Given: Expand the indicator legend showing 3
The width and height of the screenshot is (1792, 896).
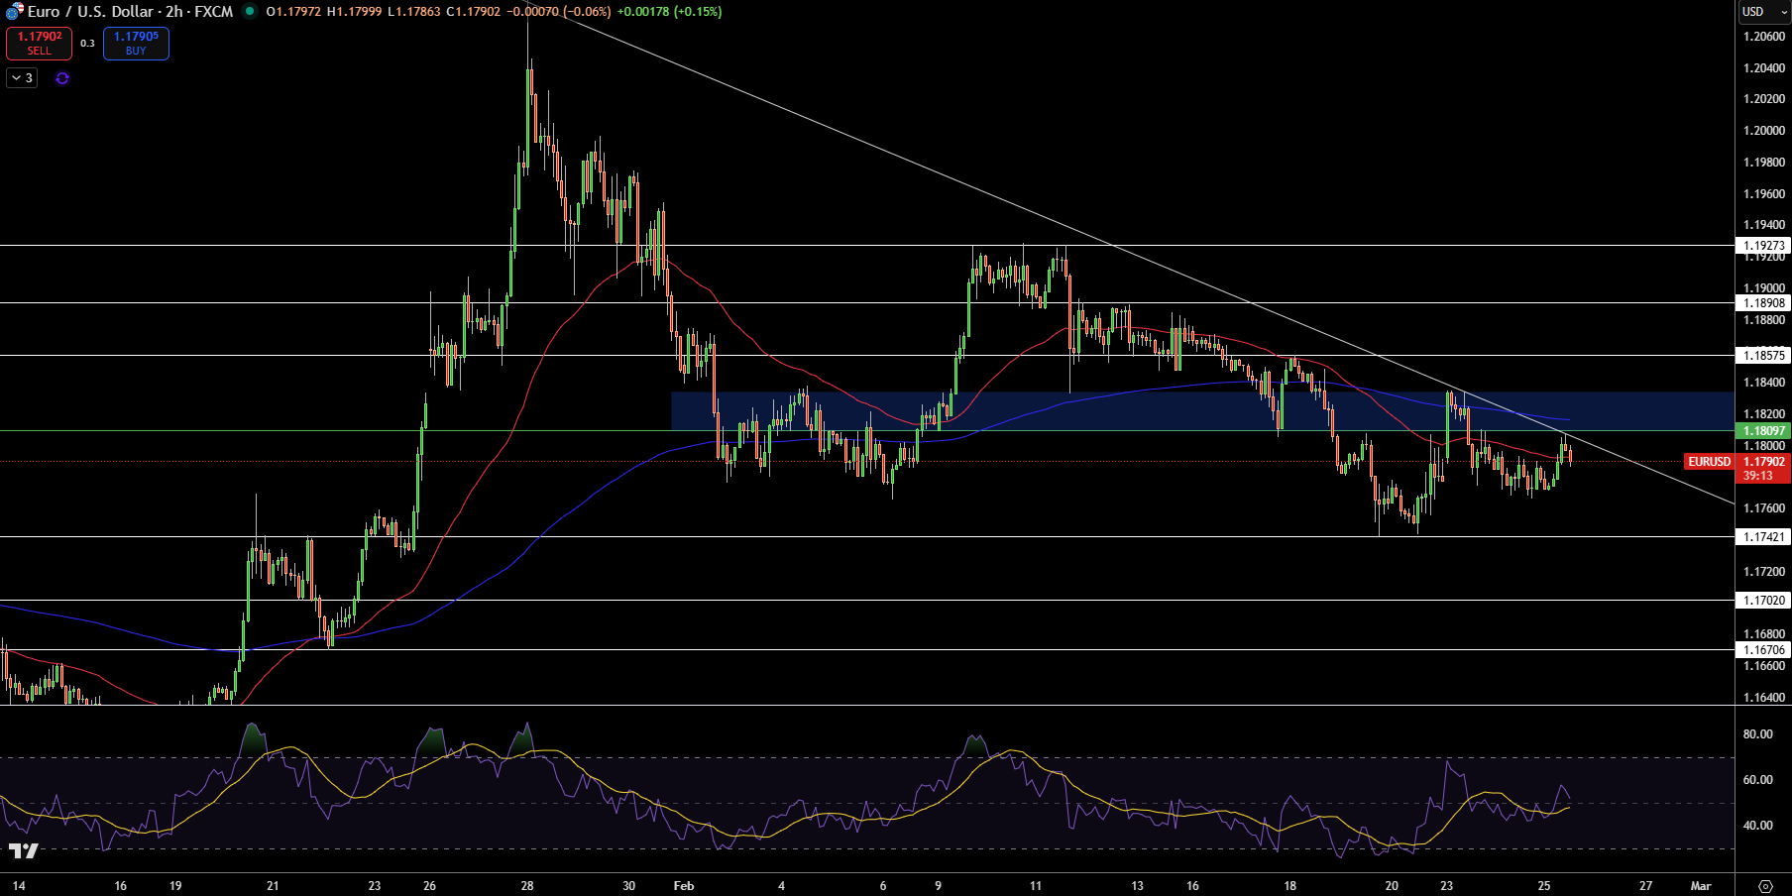Looking at the screenshot, I should [x=22, y=78].
